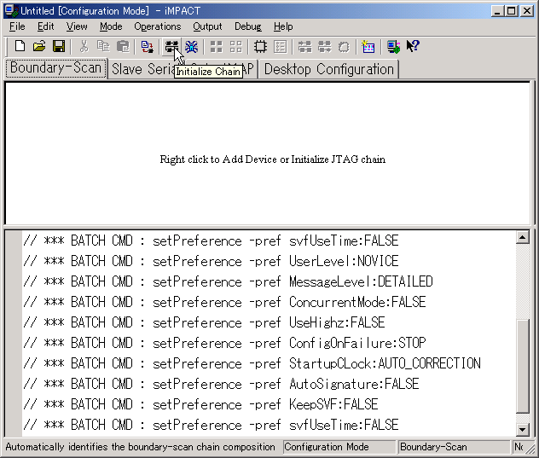Open the Help menu
The width and height of the screenshot is (539, 458).
(283, 26)
